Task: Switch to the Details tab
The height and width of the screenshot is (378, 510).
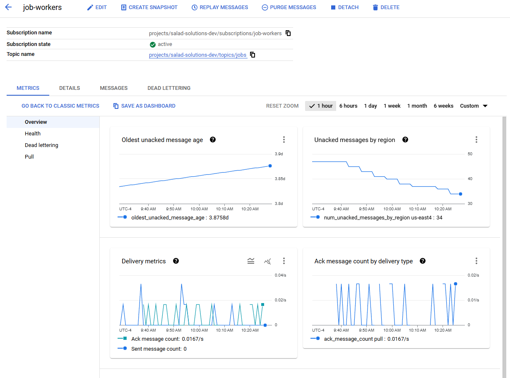Action: 70,88
